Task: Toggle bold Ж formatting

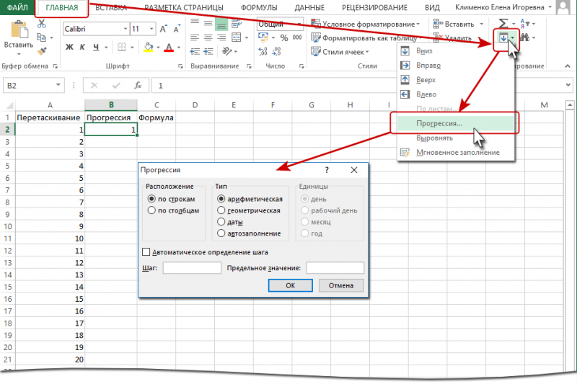Action: (x=69, y=47)
